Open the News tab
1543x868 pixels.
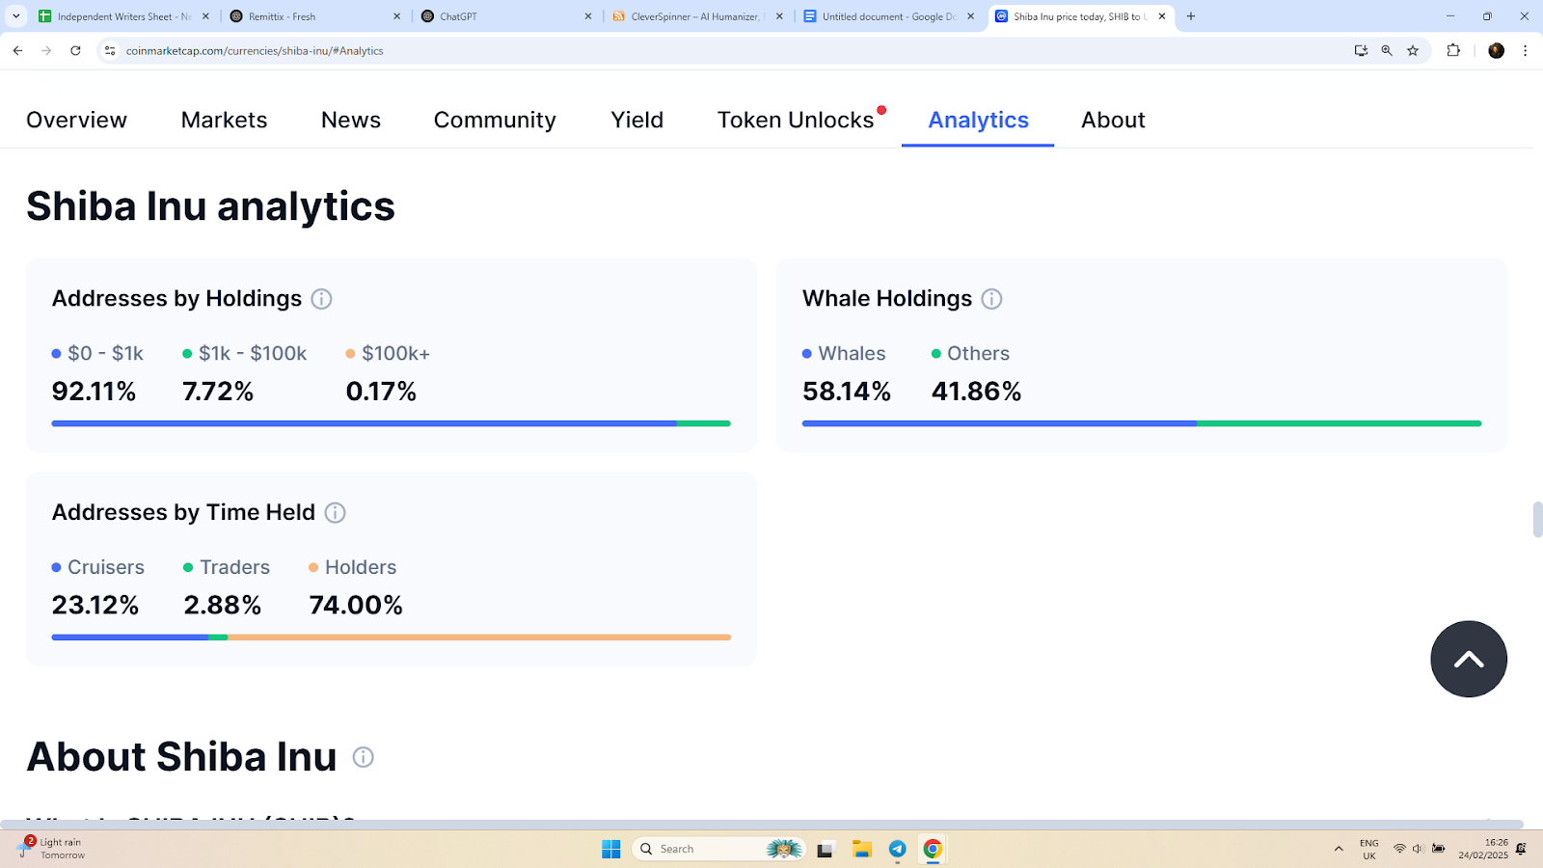pyautogui.click(x=351, y=120)
